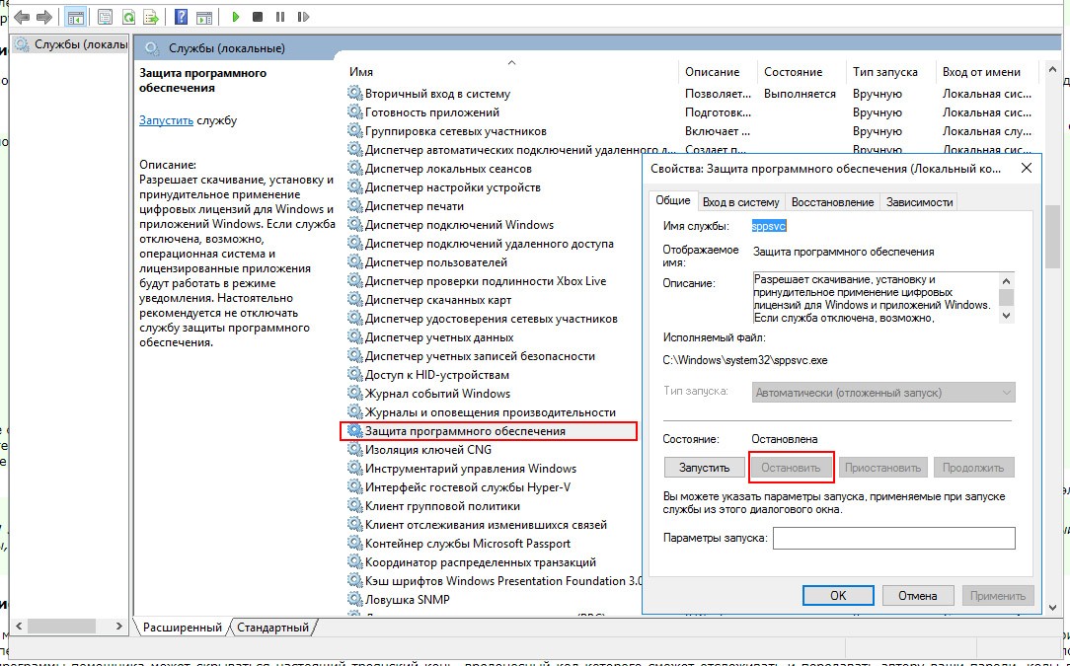Click the Refresh toolbar icon

[127, 17]
